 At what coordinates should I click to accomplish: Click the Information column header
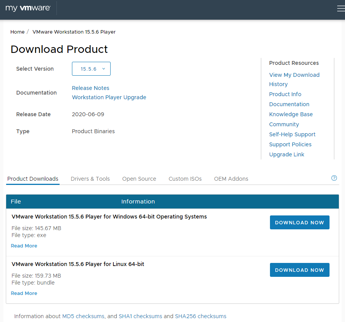coord(138,202)
